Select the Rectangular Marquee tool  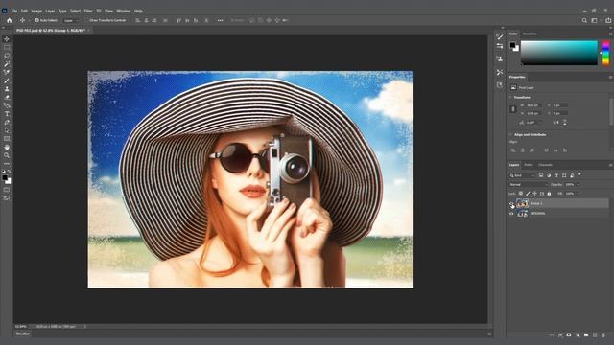point(7,47)
